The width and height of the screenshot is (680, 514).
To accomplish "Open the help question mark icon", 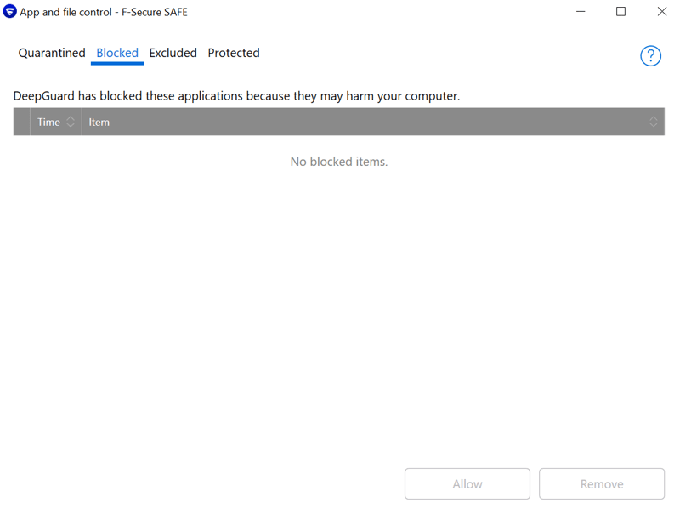I will point(650,56).
